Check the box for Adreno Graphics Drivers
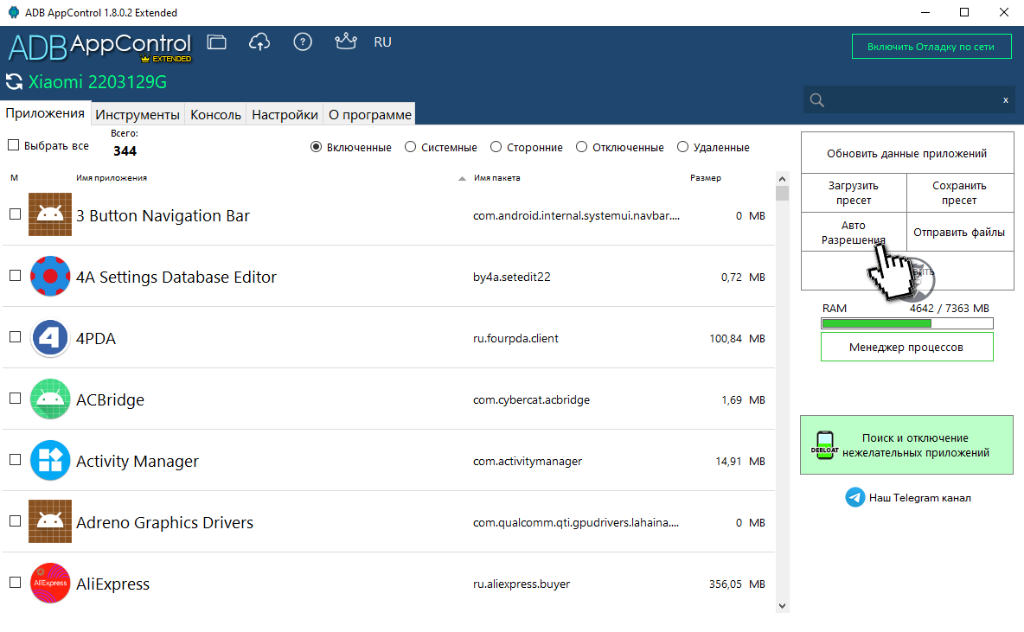1024x632 pixels. (x=15, y=521)
